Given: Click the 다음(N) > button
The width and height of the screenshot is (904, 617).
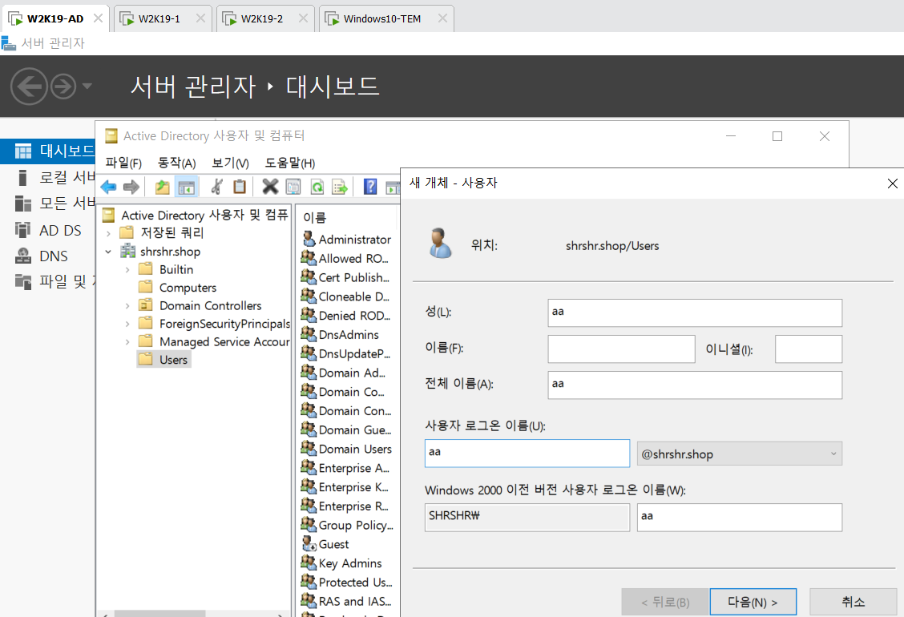Looking at the screenshot, I should tap(753, 602).
